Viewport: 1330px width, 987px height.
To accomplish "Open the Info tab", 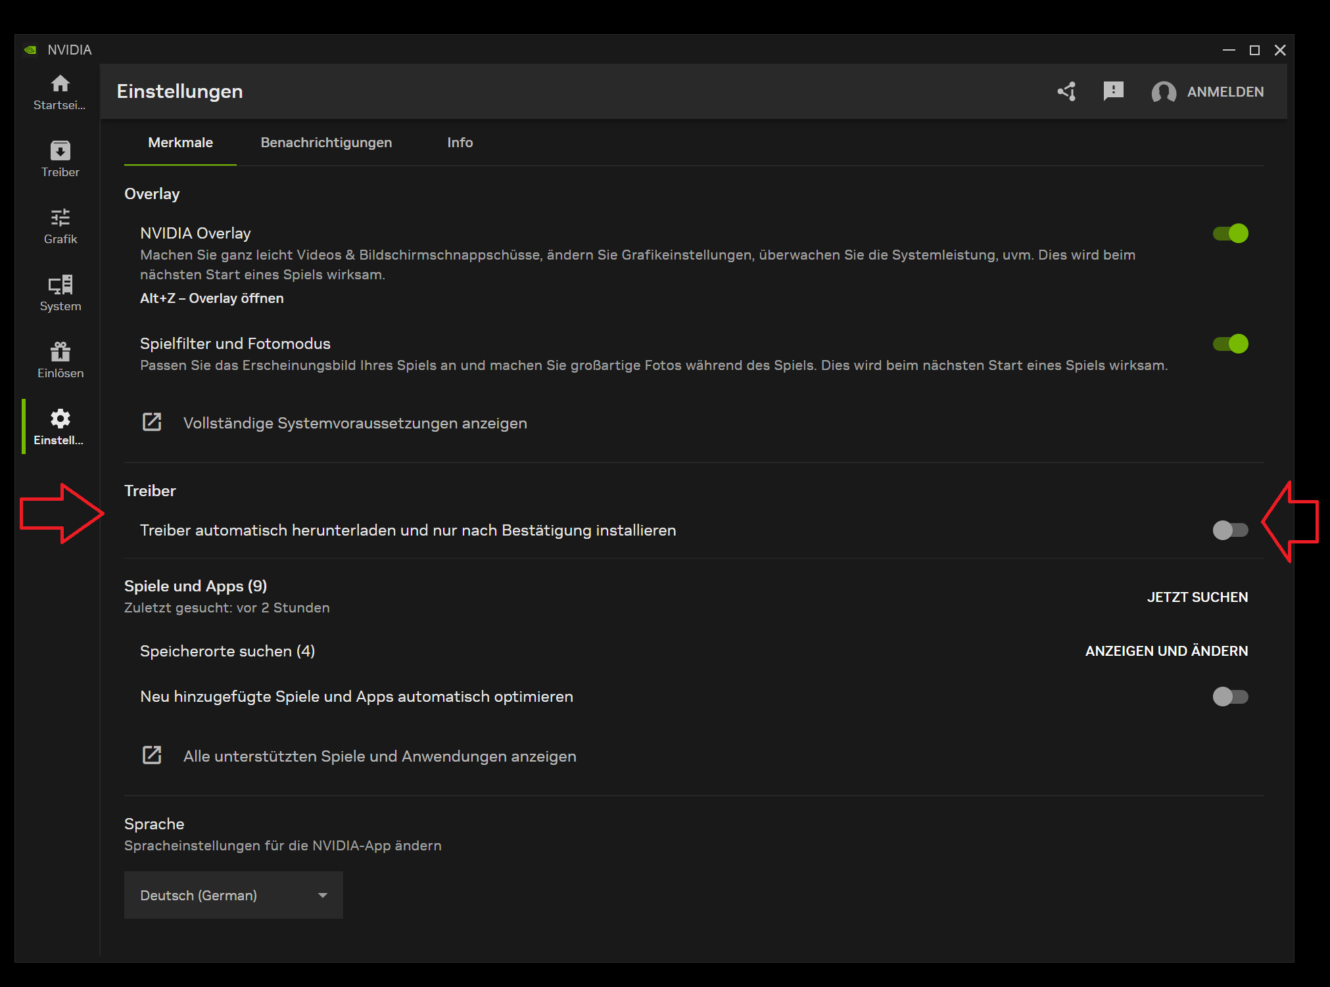I will click(460, 143).
